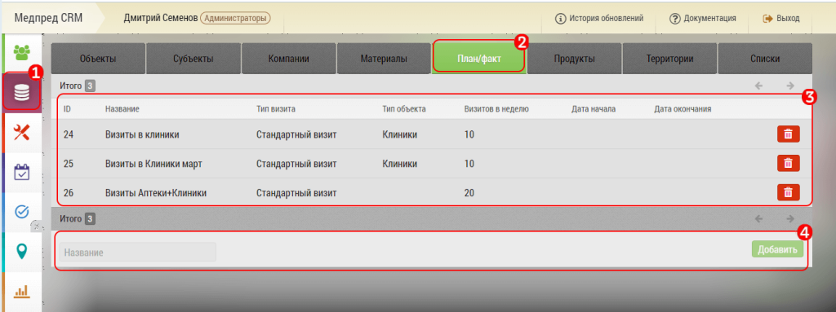Open the map pin sidebar icon
Image resolution: width=836 pixels, height=312 pixels.
click(22, 251)
